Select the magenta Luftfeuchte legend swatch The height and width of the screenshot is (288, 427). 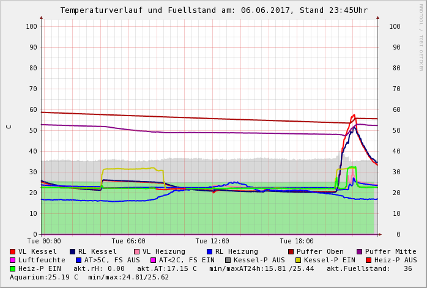coord(13,260)
